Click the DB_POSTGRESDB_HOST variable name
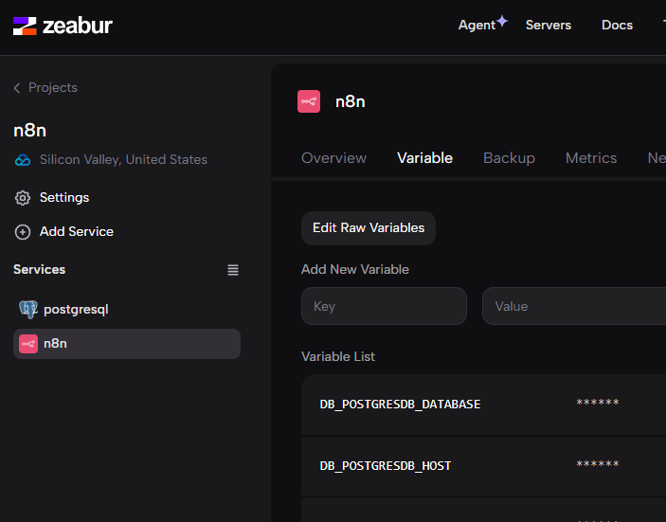The height and width of the screenshot is (522, 666). point(386,466)
